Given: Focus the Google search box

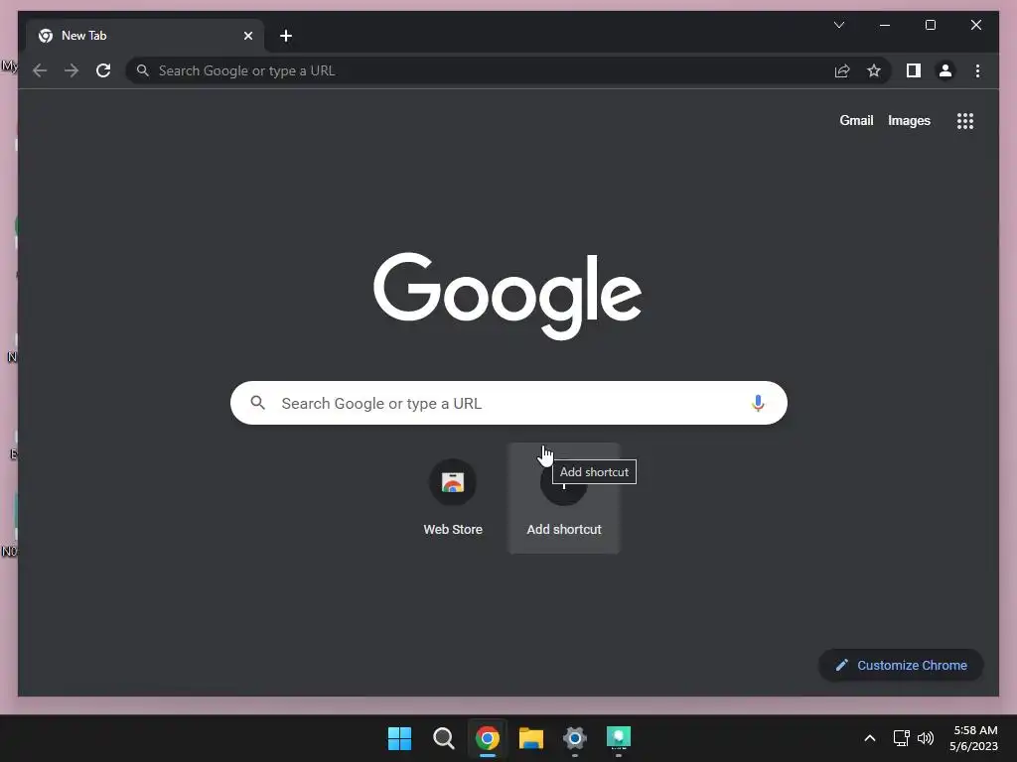Looking at the screenshot, I should pyautogui.click(x=508, y=403).
